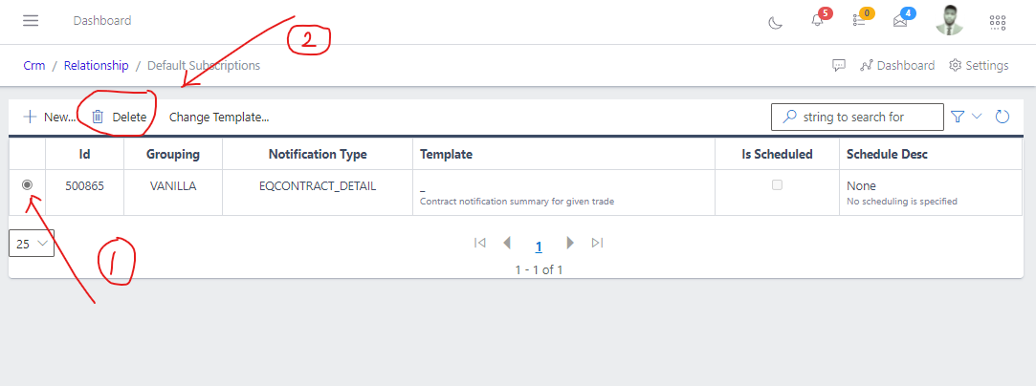This screenshot has height=386, width=1036.
Task: Click Dashboard title in top bar
Action: point(102,20)
